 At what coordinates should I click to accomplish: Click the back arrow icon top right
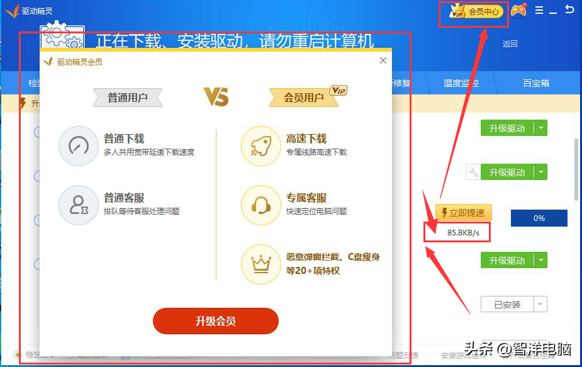click(569, 9)
